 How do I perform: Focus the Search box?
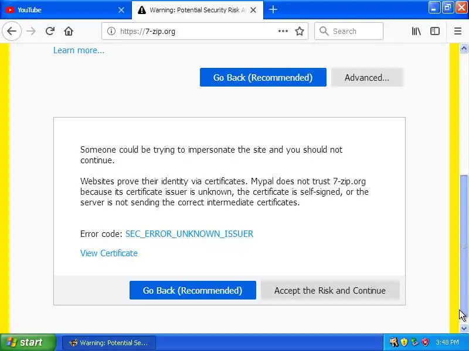point(349,31)
